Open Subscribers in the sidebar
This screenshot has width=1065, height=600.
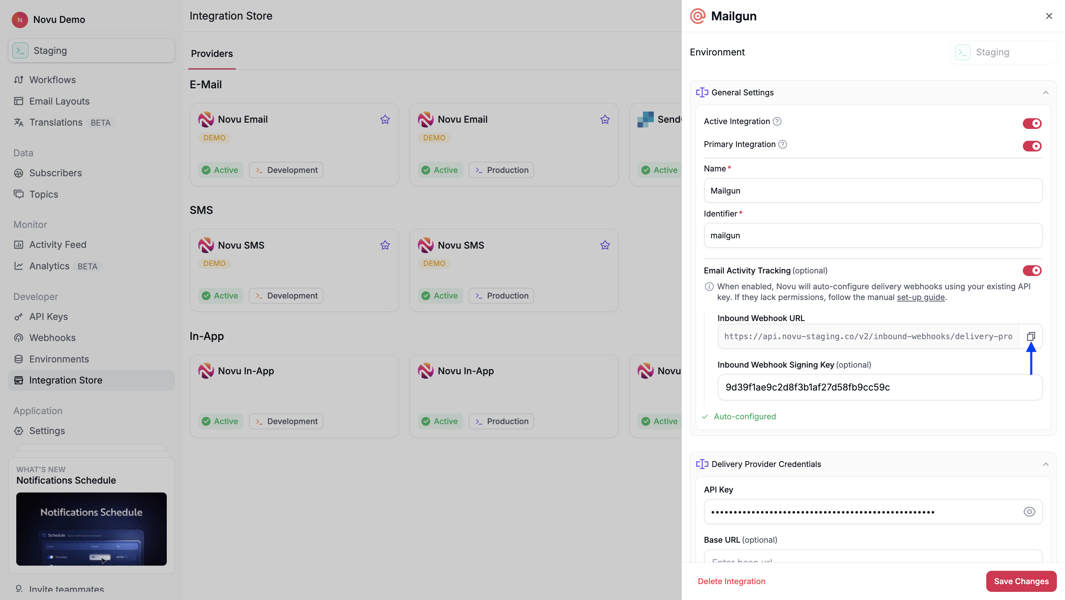click(55, 173)
